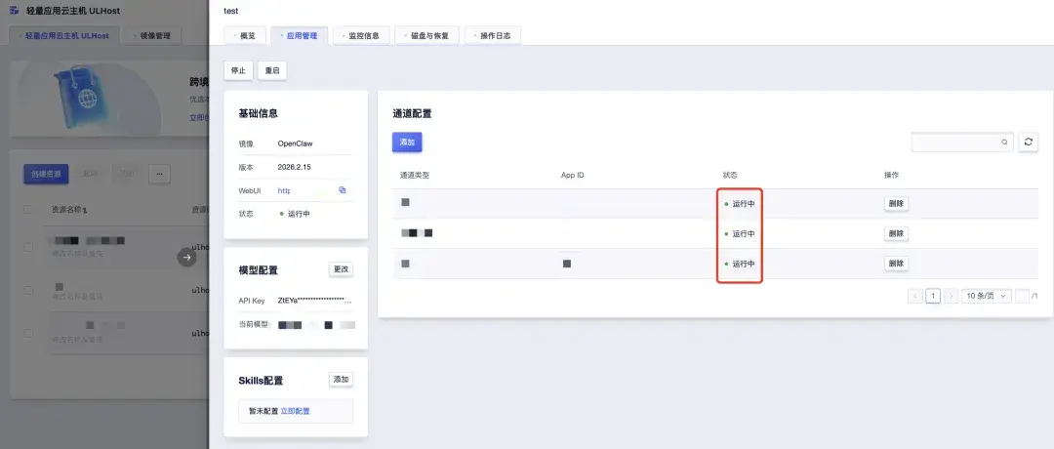This screenshot has width=1054, height=449.
Task: Tick the select-all checkbox in the resource table header
Action: coord(28,210)
